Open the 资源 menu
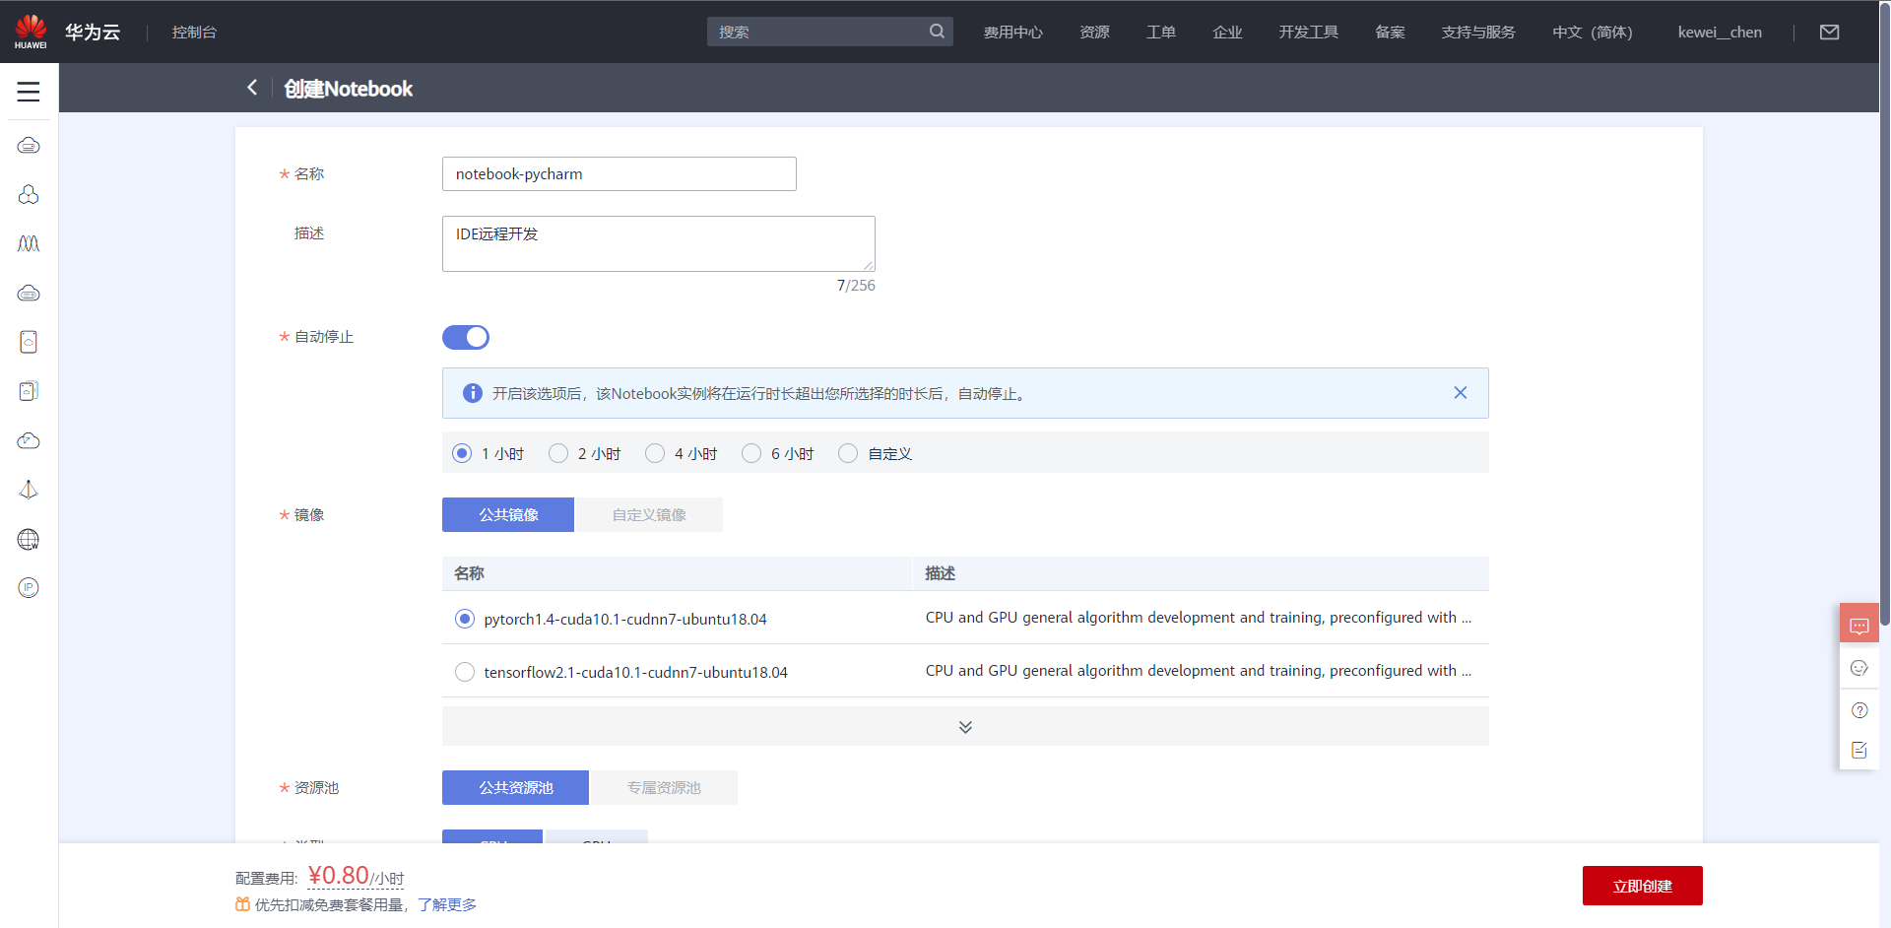 (1094, 32)
